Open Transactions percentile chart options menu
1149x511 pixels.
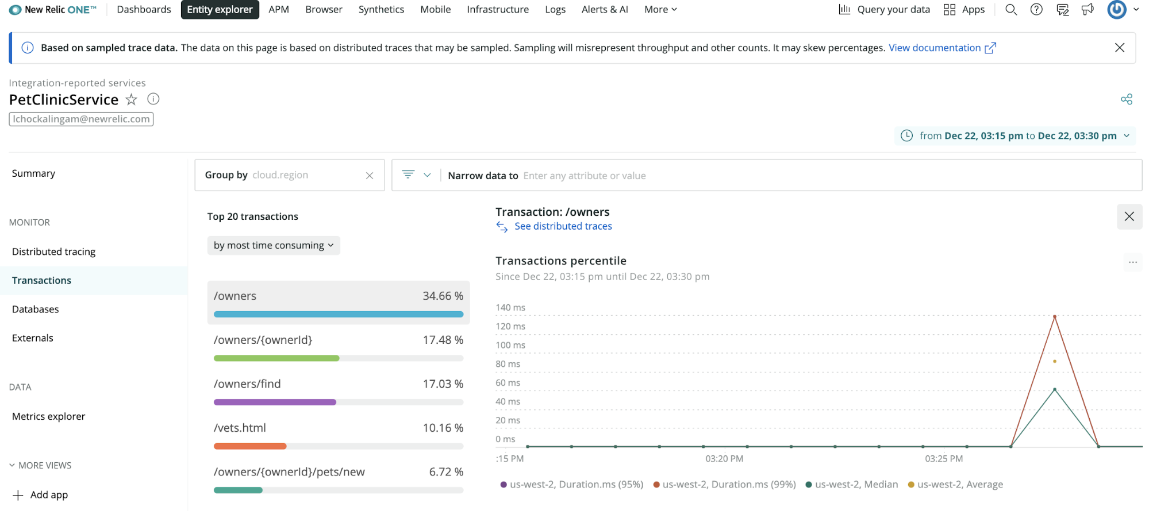[x=1132, y=262]
